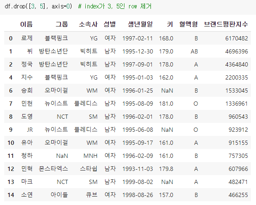Viewport: 256px width, 205px height.
Task: Click the agency cell 큐브
Action: tap(92, 195)
